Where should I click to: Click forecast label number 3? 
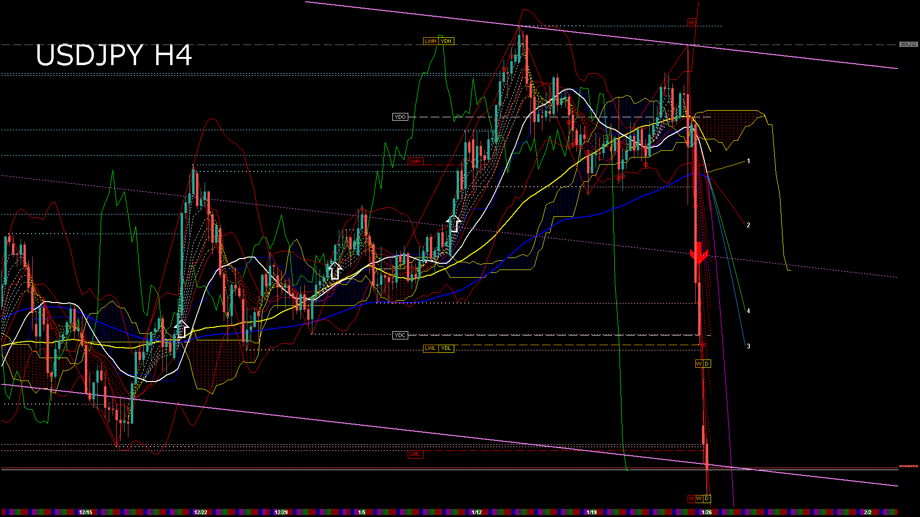tap(748, 346)
